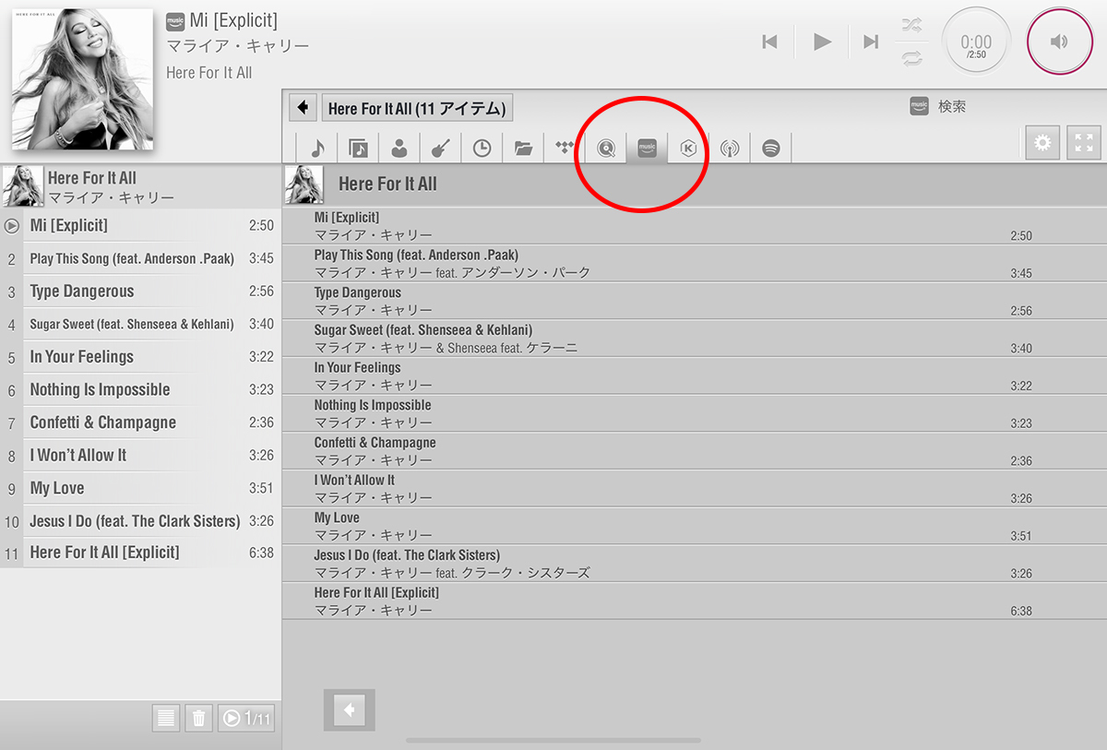1107x750 pixels.
Task: Open the Songs tab with music note icon
Action: click(317, 148)
